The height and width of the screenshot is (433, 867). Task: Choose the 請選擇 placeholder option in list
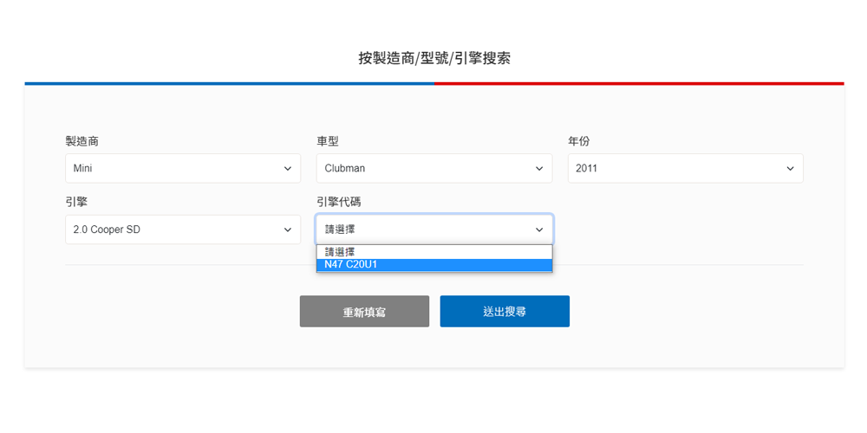[x=434, y=252]
